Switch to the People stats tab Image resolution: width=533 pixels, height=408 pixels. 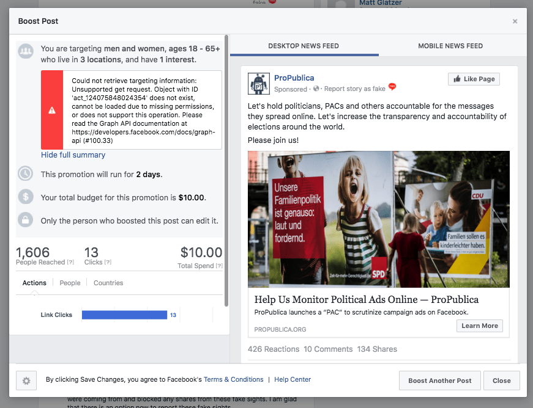70,283
